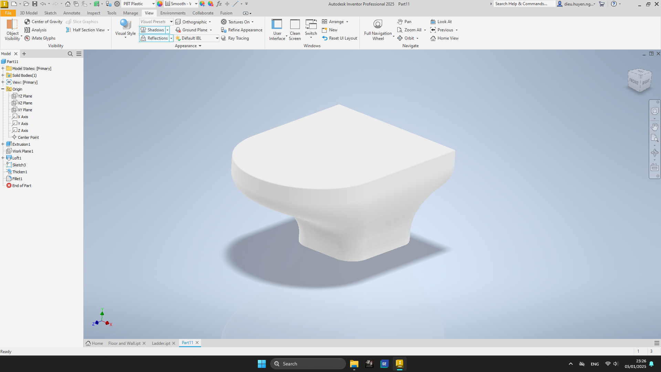Click the Search Help & Commands field
The height and width of the screenshot is (372, 661).
(x=524, y=4)
